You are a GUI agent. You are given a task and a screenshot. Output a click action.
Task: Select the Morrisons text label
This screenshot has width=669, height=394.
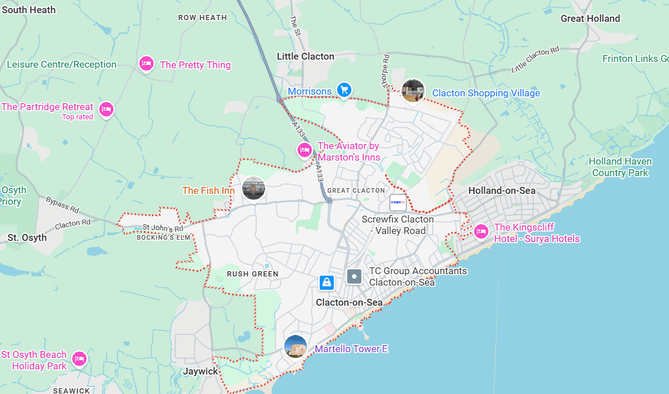pos(310,91)
